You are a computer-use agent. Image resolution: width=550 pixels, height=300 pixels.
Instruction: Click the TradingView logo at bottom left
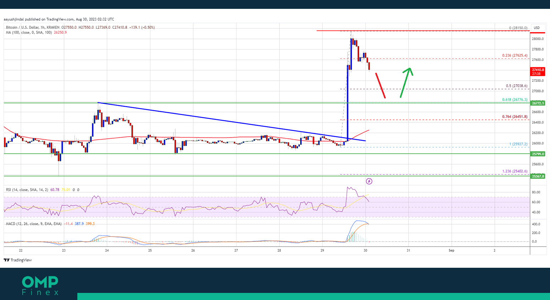(x=18, y=260)
